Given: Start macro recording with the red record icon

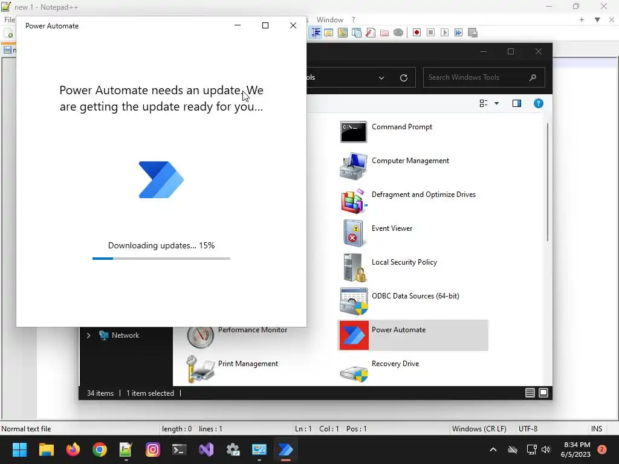Looking at the screenshot, I should (x=416, y=33).
